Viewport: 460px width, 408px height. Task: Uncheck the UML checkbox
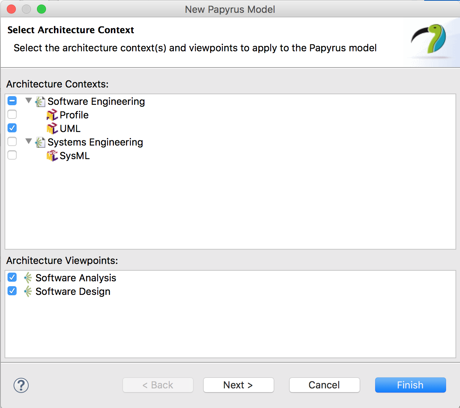pos(12,128)
